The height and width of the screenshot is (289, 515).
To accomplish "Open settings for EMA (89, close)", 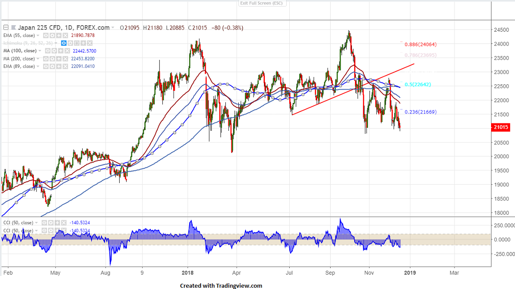I will (52, 66).
